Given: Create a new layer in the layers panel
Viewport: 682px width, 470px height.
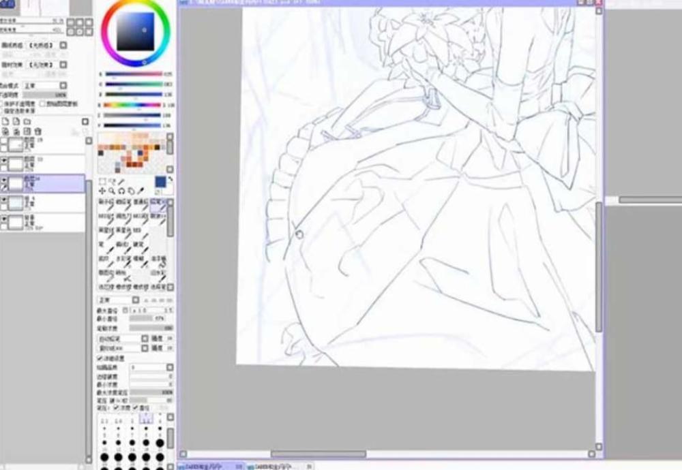Looking at the screenshot, I should 5,121.
